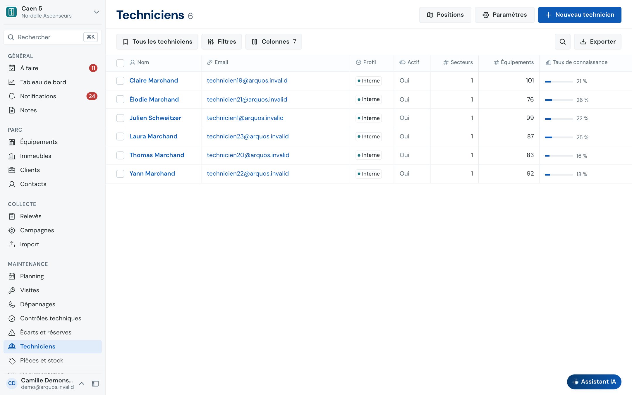The height and width of the screenshot is (395, 632).
Task: Open the Positions map button
Action: pyautogui.click(x=445, y=15)
